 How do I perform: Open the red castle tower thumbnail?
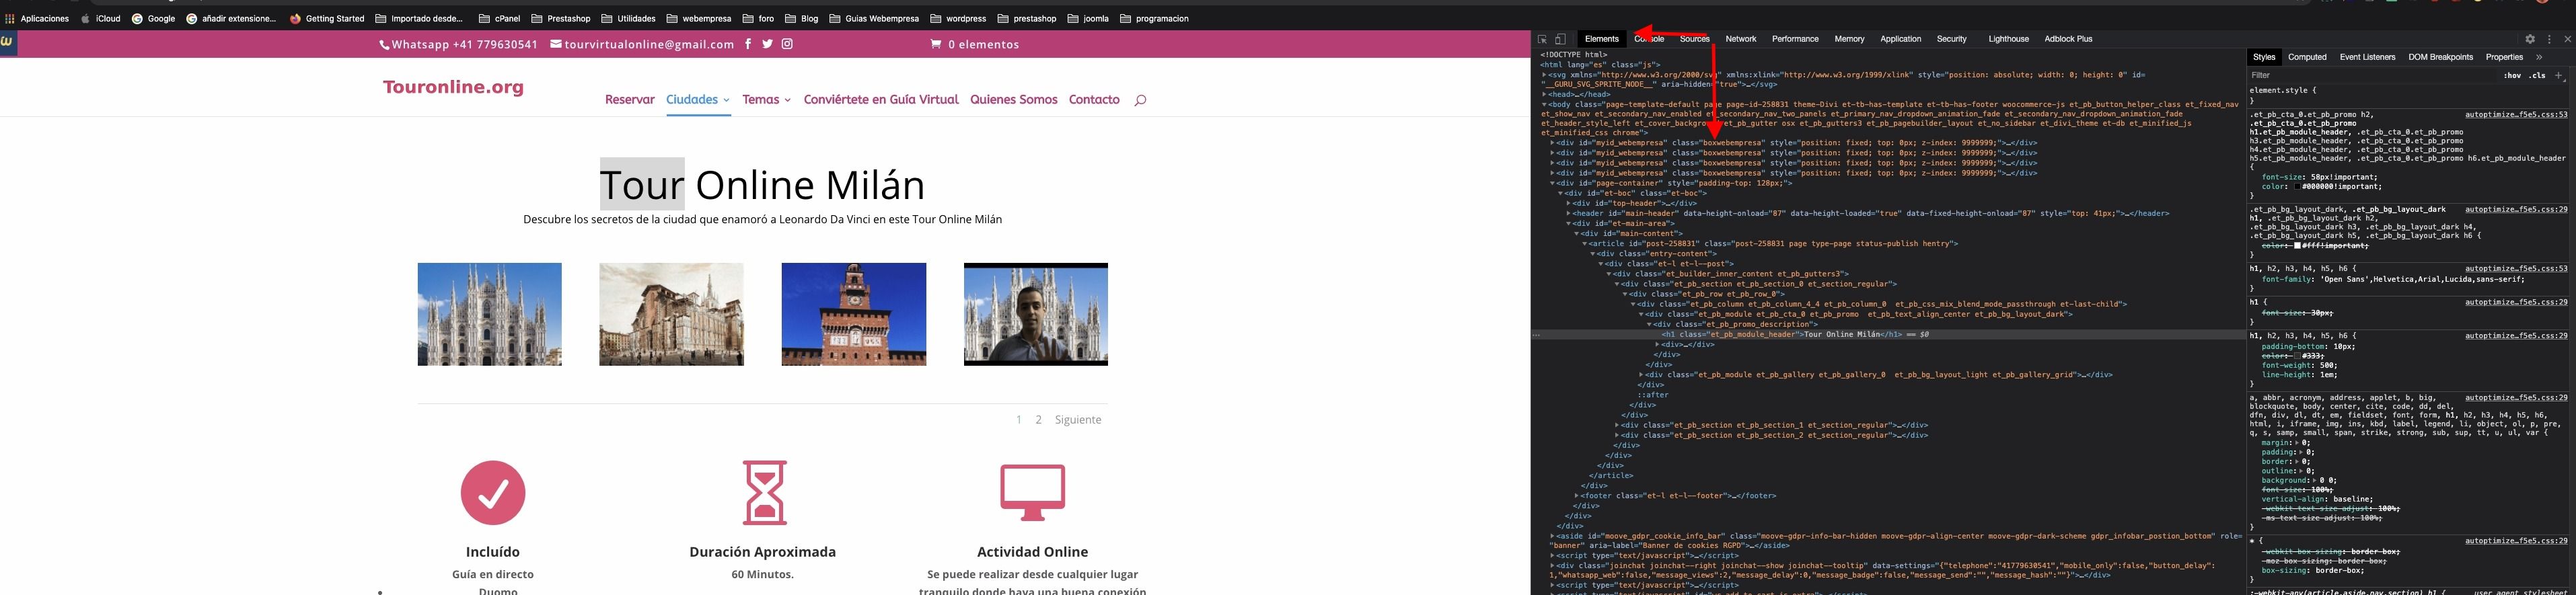(x=854, y=314)
